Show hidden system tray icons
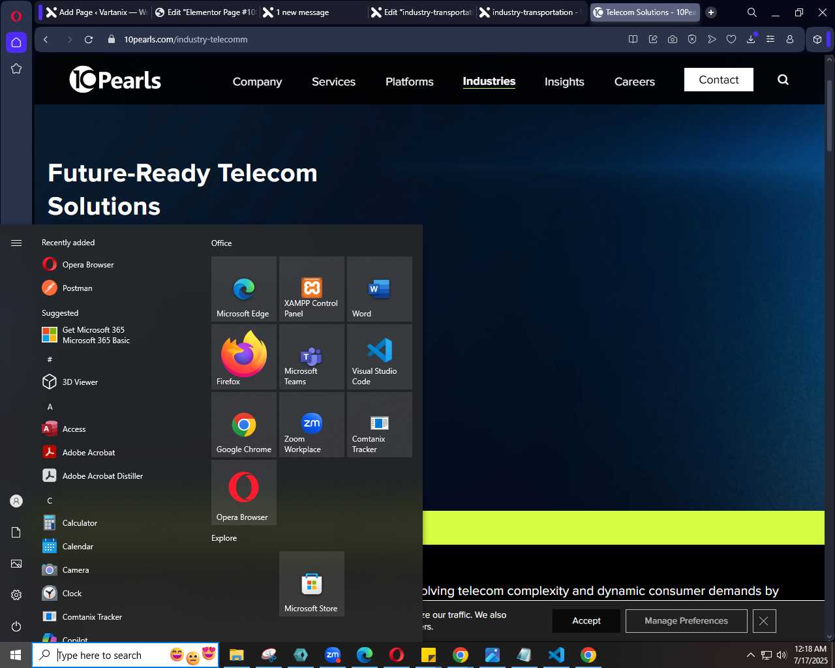835x668 pixels. pos(750,655)
